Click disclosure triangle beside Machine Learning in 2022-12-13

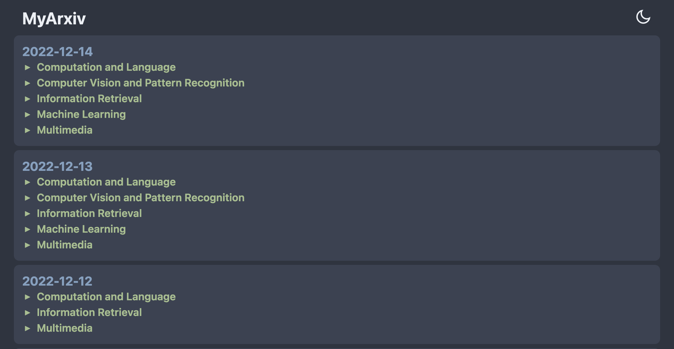click(28, 230)
